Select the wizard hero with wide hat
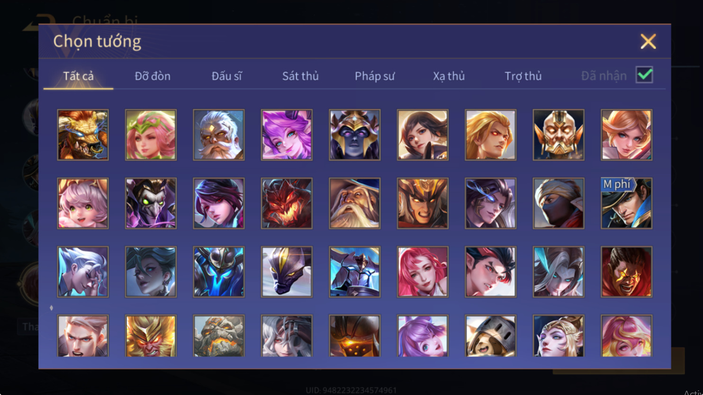This screenshot has width=703, height=395. (x=355, y=203)
